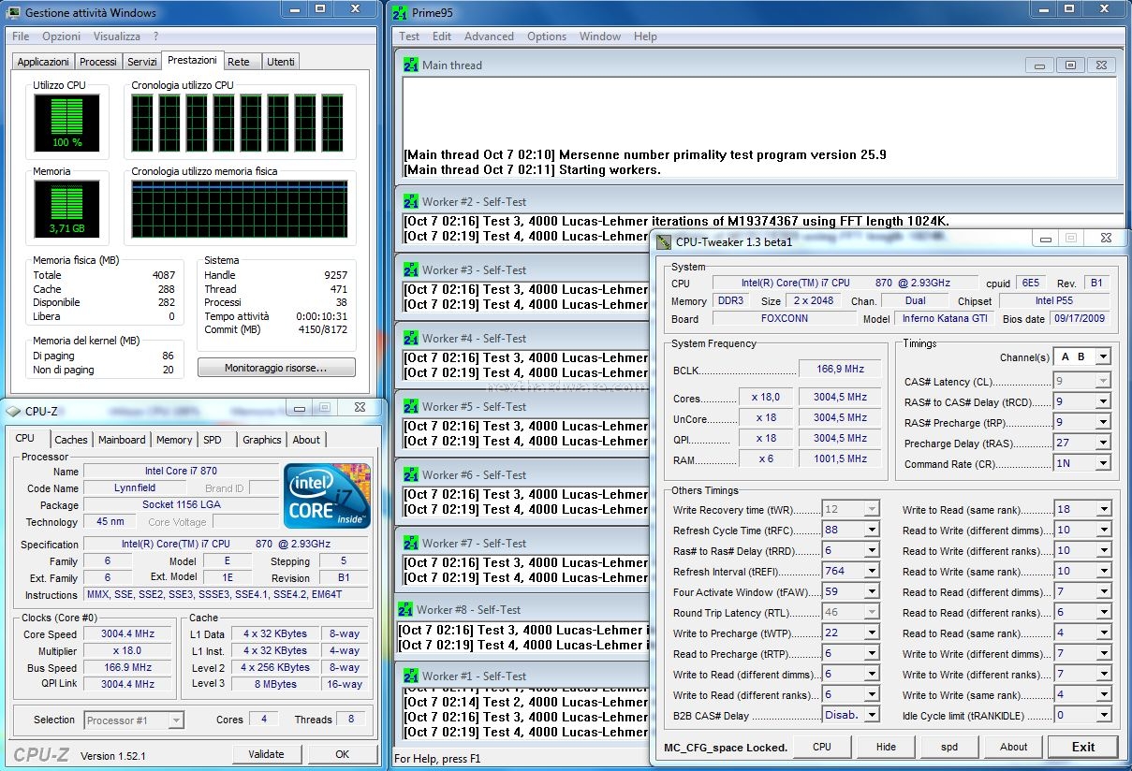1132x771 pixels.
Task: Click the About button in CPU-Tweaker
Action: tap(1013, 747)
